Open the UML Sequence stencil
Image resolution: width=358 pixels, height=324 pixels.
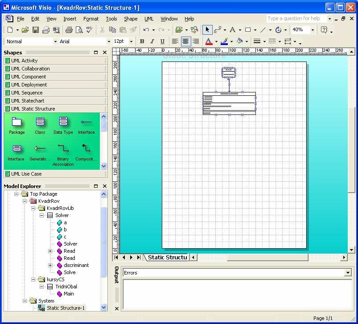[x=55, y=93]
